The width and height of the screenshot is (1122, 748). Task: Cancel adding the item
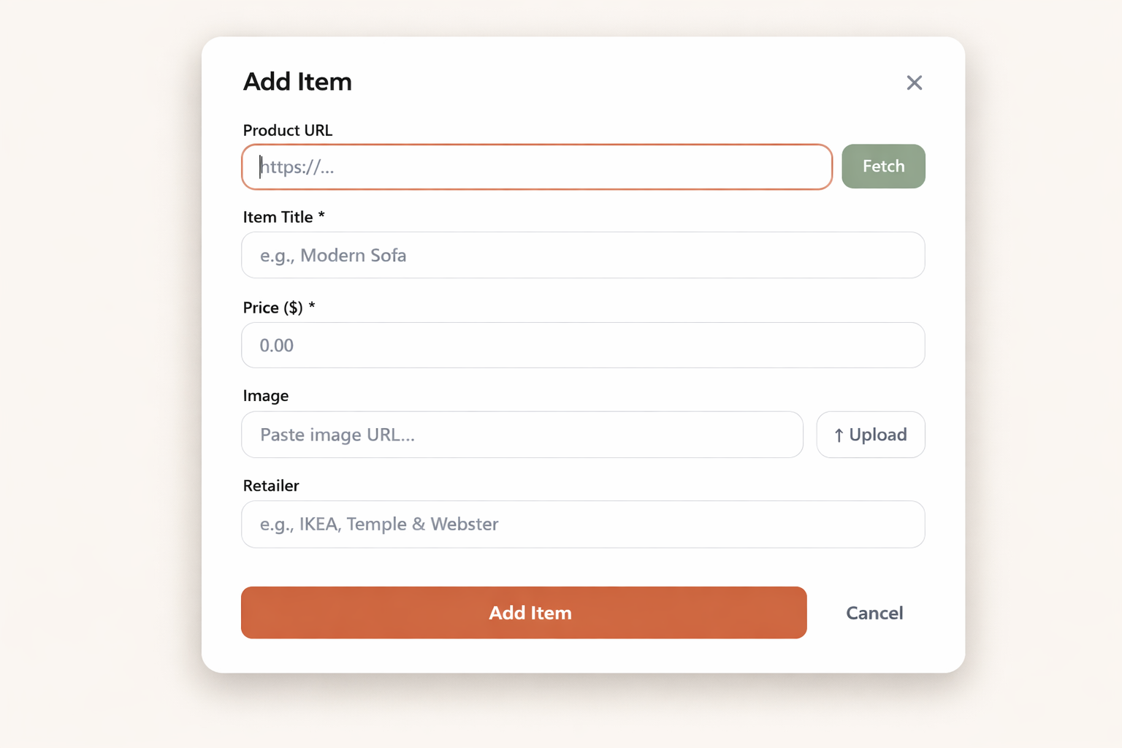pos(874,613)
